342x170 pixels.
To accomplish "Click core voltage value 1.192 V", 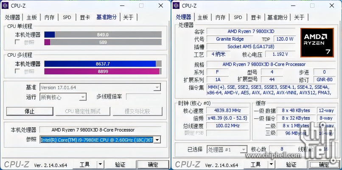I will (280, 54).
